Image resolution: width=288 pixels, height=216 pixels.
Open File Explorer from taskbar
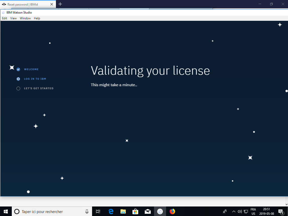(x=123, y=211)
